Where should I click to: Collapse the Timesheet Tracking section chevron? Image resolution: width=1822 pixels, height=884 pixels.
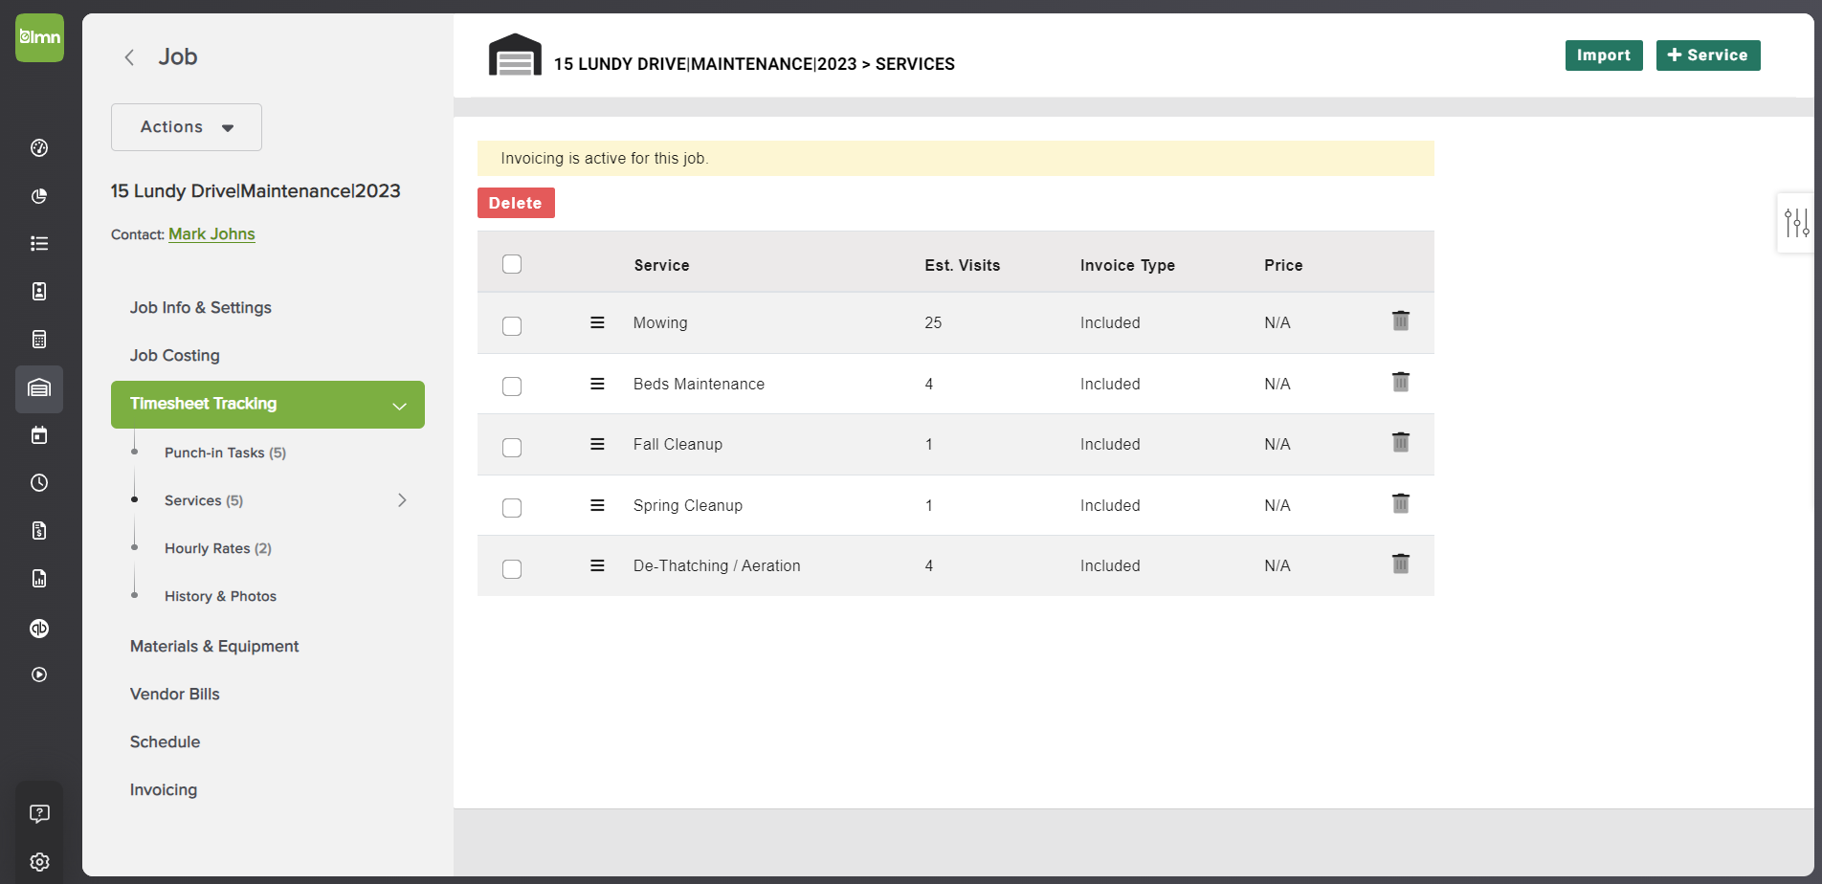[x=400, y=406]
